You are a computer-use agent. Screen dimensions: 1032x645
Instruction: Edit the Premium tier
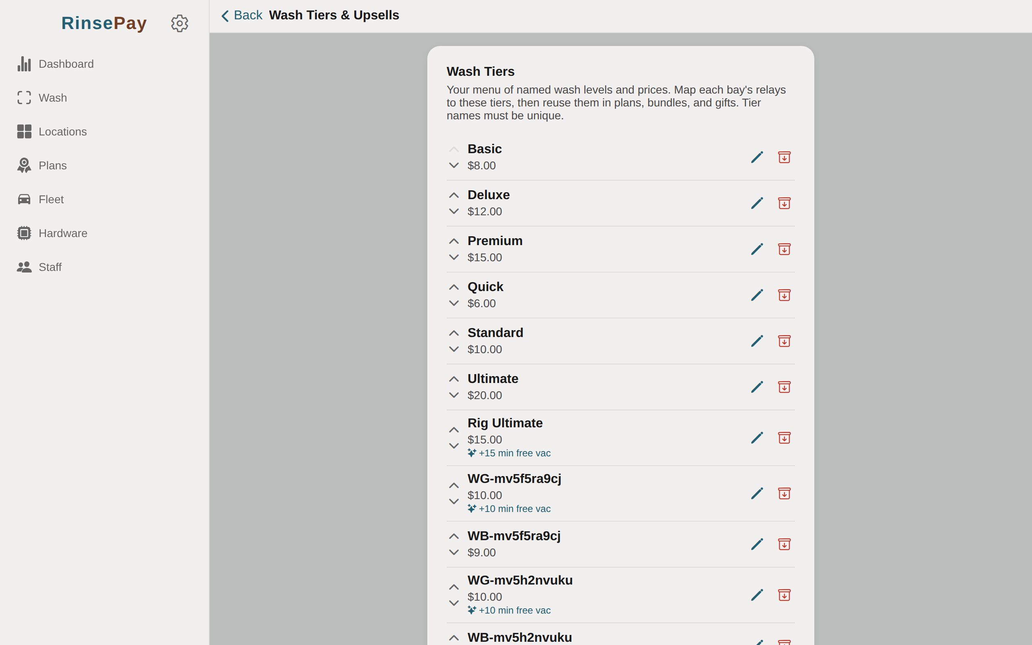coord(757,249)
